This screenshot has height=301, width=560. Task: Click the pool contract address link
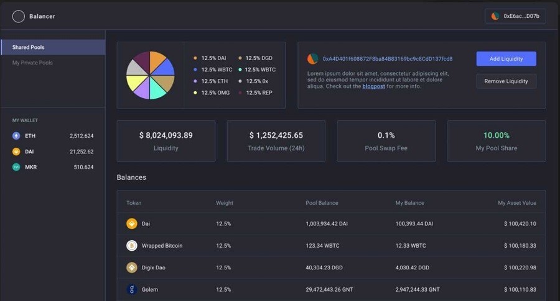coord(388,59)
